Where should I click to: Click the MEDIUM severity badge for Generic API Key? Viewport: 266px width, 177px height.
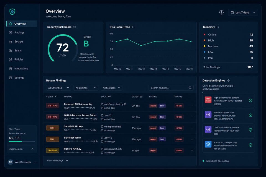(53, 150)
